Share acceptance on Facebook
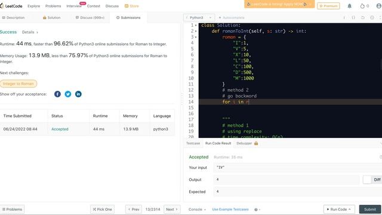The width and height of the screenshot is (382, 215). pos(57,94)
